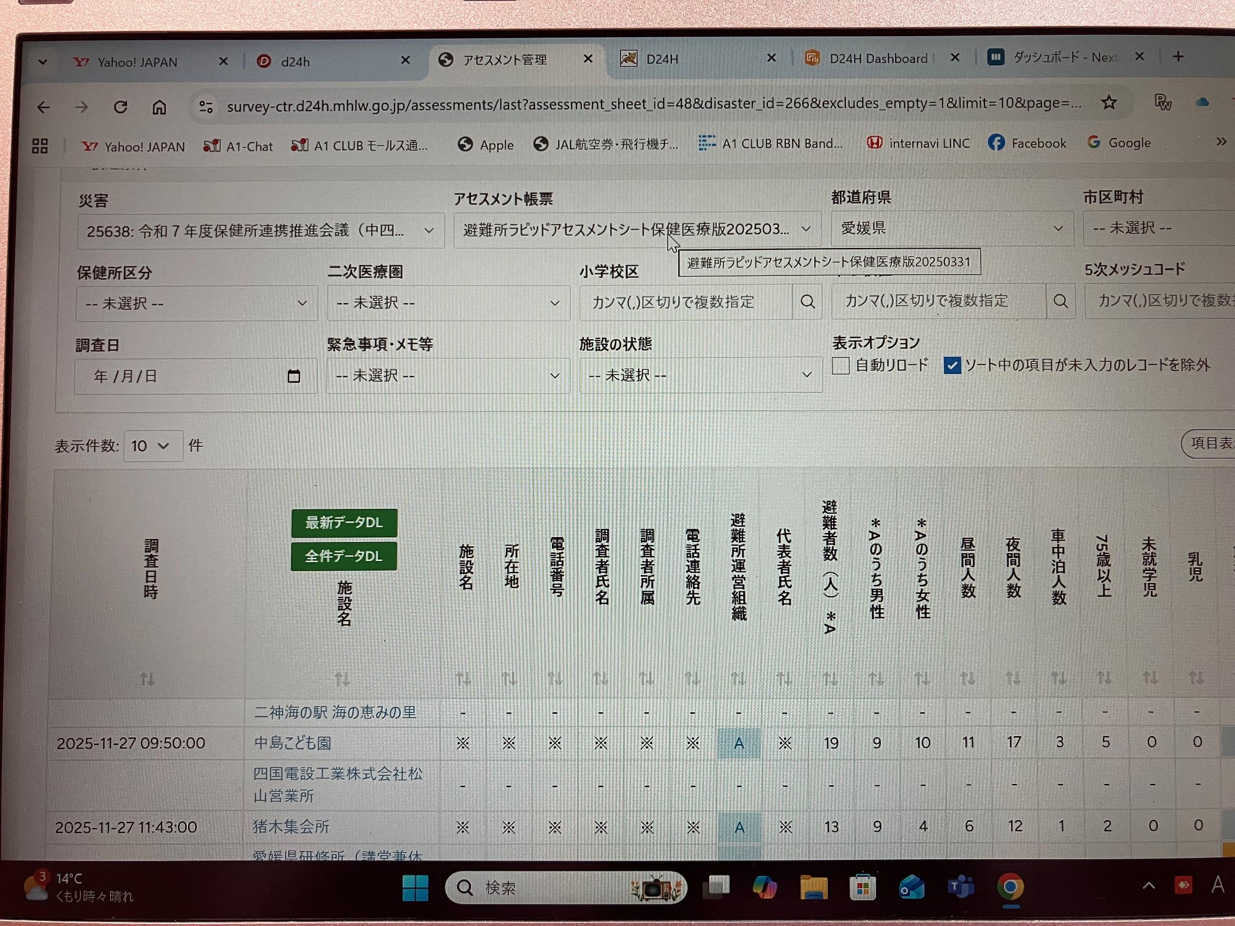Uncheck ソート中の項目が未入力のレコードを除外
This screenshot has height=926, width=1235.
[x=951, y=366]
